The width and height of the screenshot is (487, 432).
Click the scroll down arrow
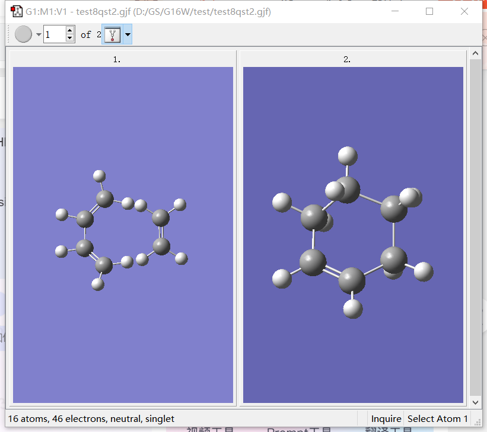coord(475,402)
